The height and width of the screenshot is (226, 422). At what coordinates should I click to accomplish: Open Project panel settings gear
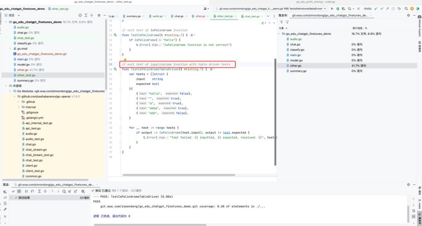click(99, 15)
